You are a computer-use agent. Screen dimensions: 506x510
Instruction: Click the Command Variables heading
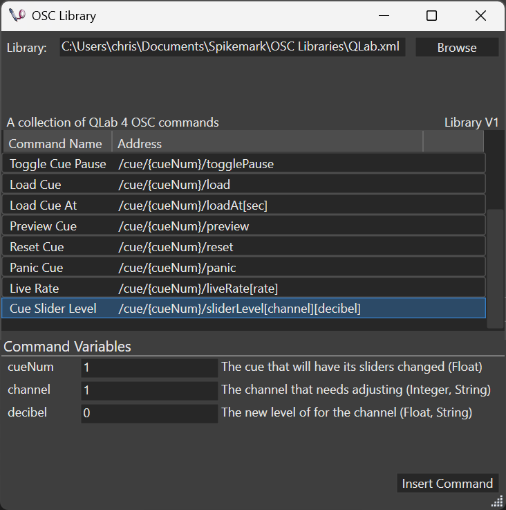pos(67,347)
